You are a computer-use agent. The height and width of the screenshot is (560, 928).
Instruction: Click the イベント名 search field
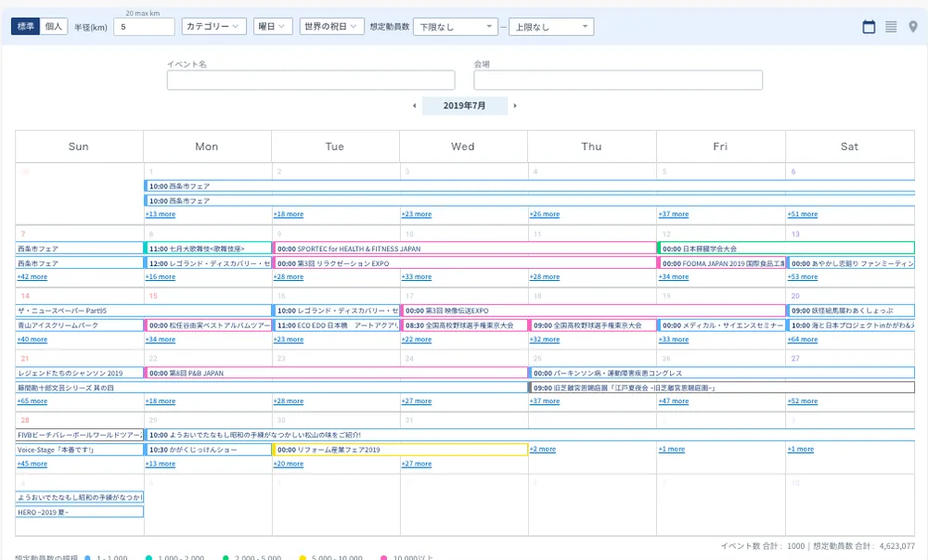pos(311,80)
